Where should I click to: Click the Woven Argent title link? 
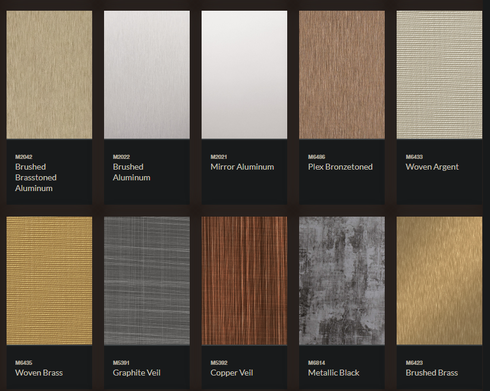click(432, 167)
